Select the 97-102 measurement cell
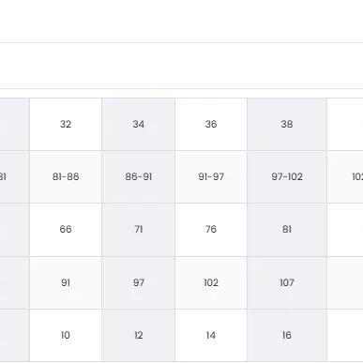This screenshot has width=363, height=363. 287,176
